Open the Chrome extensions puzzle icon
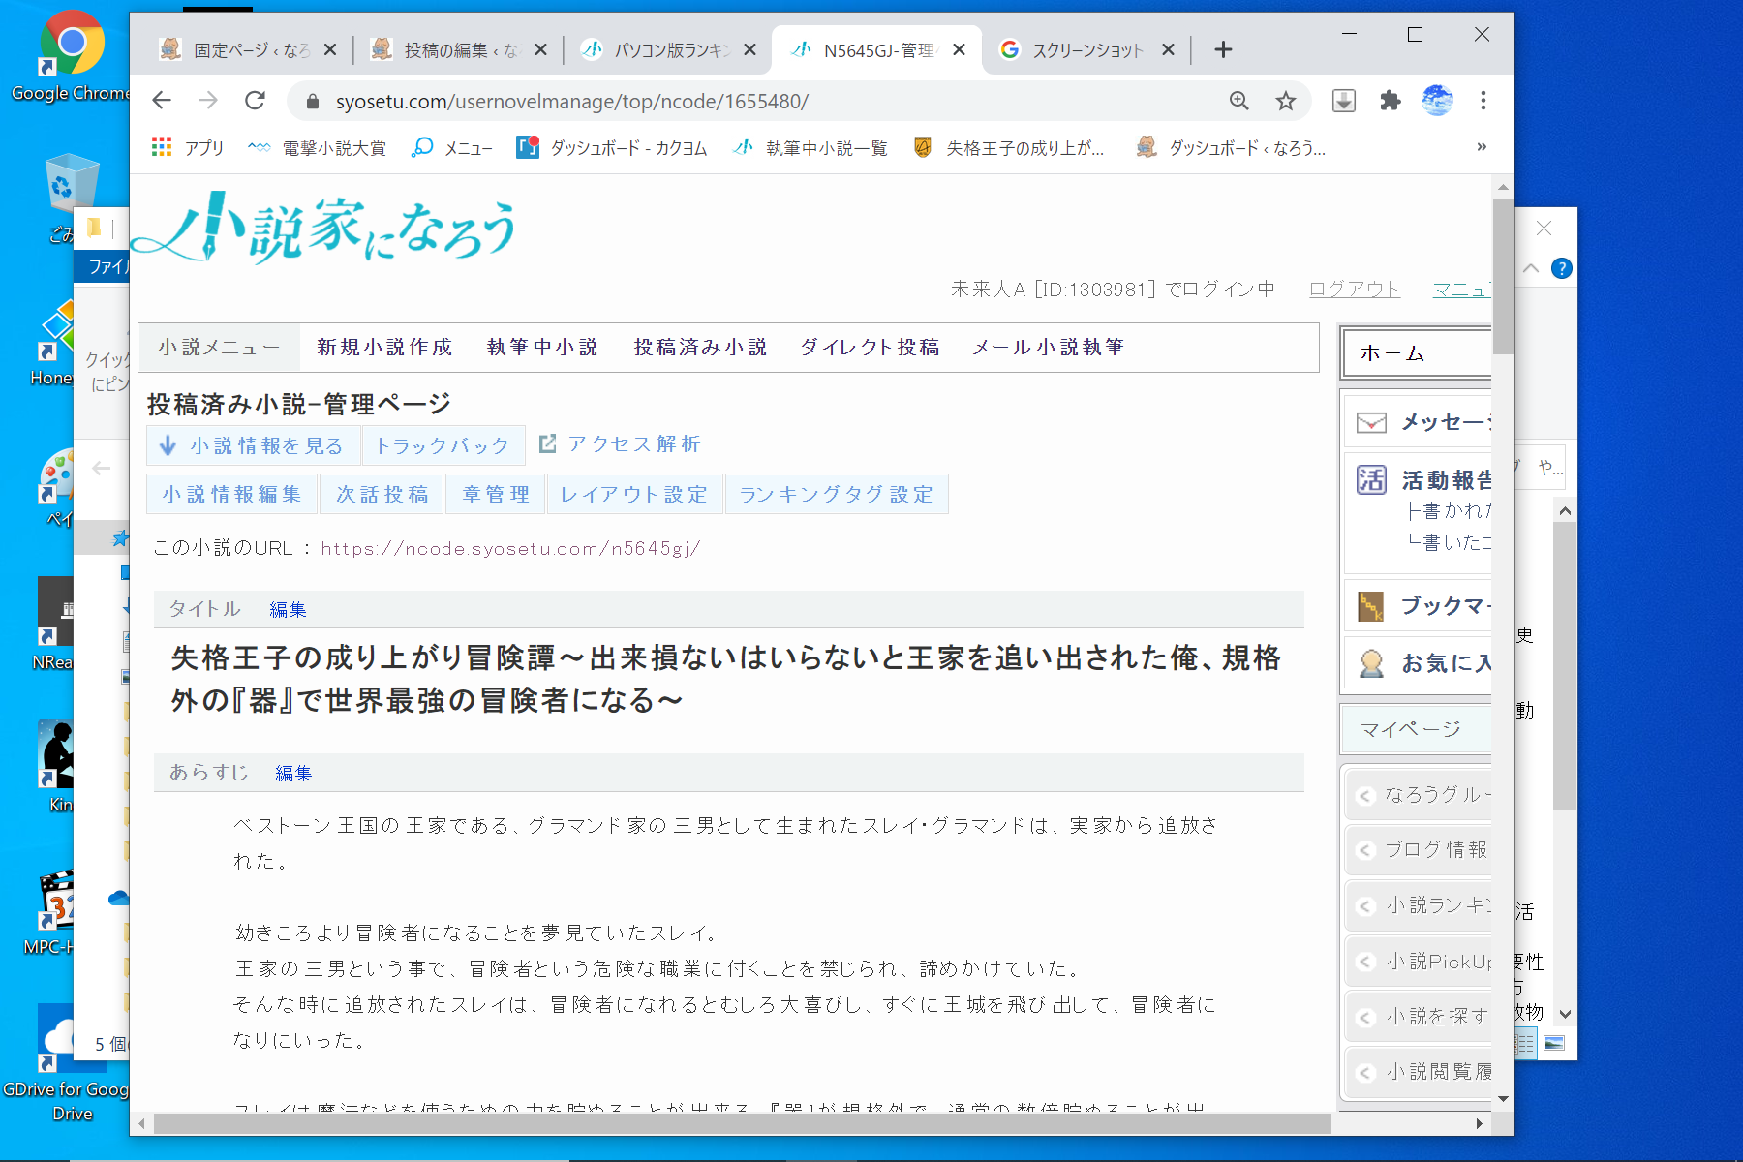The width and height of the screenshot is (1743, 1162). (1390, 101)
